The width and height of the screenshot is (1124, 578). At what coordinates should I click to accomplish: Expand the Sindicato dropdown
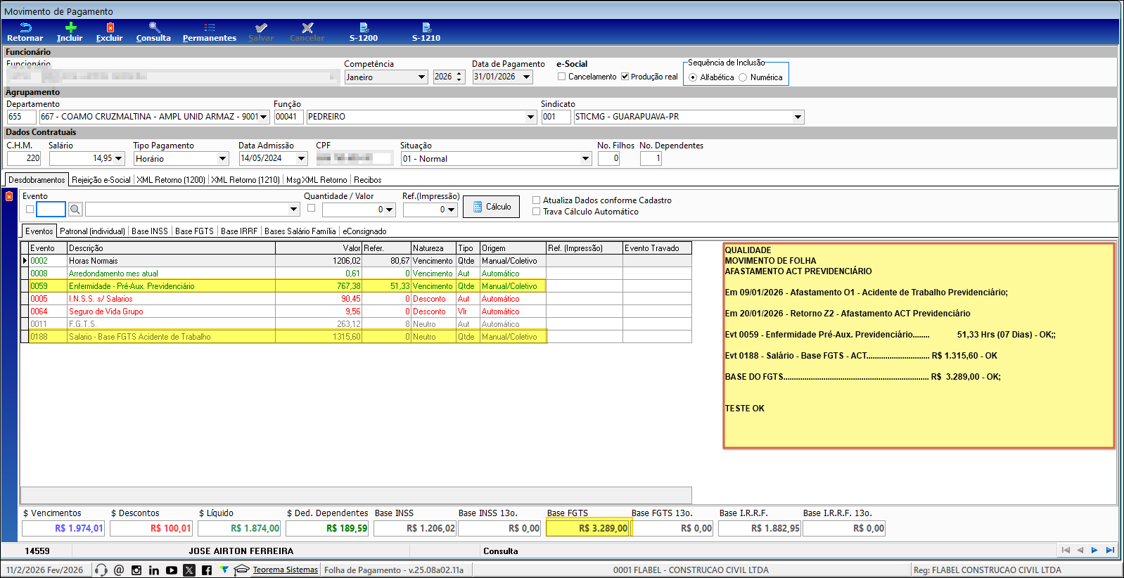797,117
